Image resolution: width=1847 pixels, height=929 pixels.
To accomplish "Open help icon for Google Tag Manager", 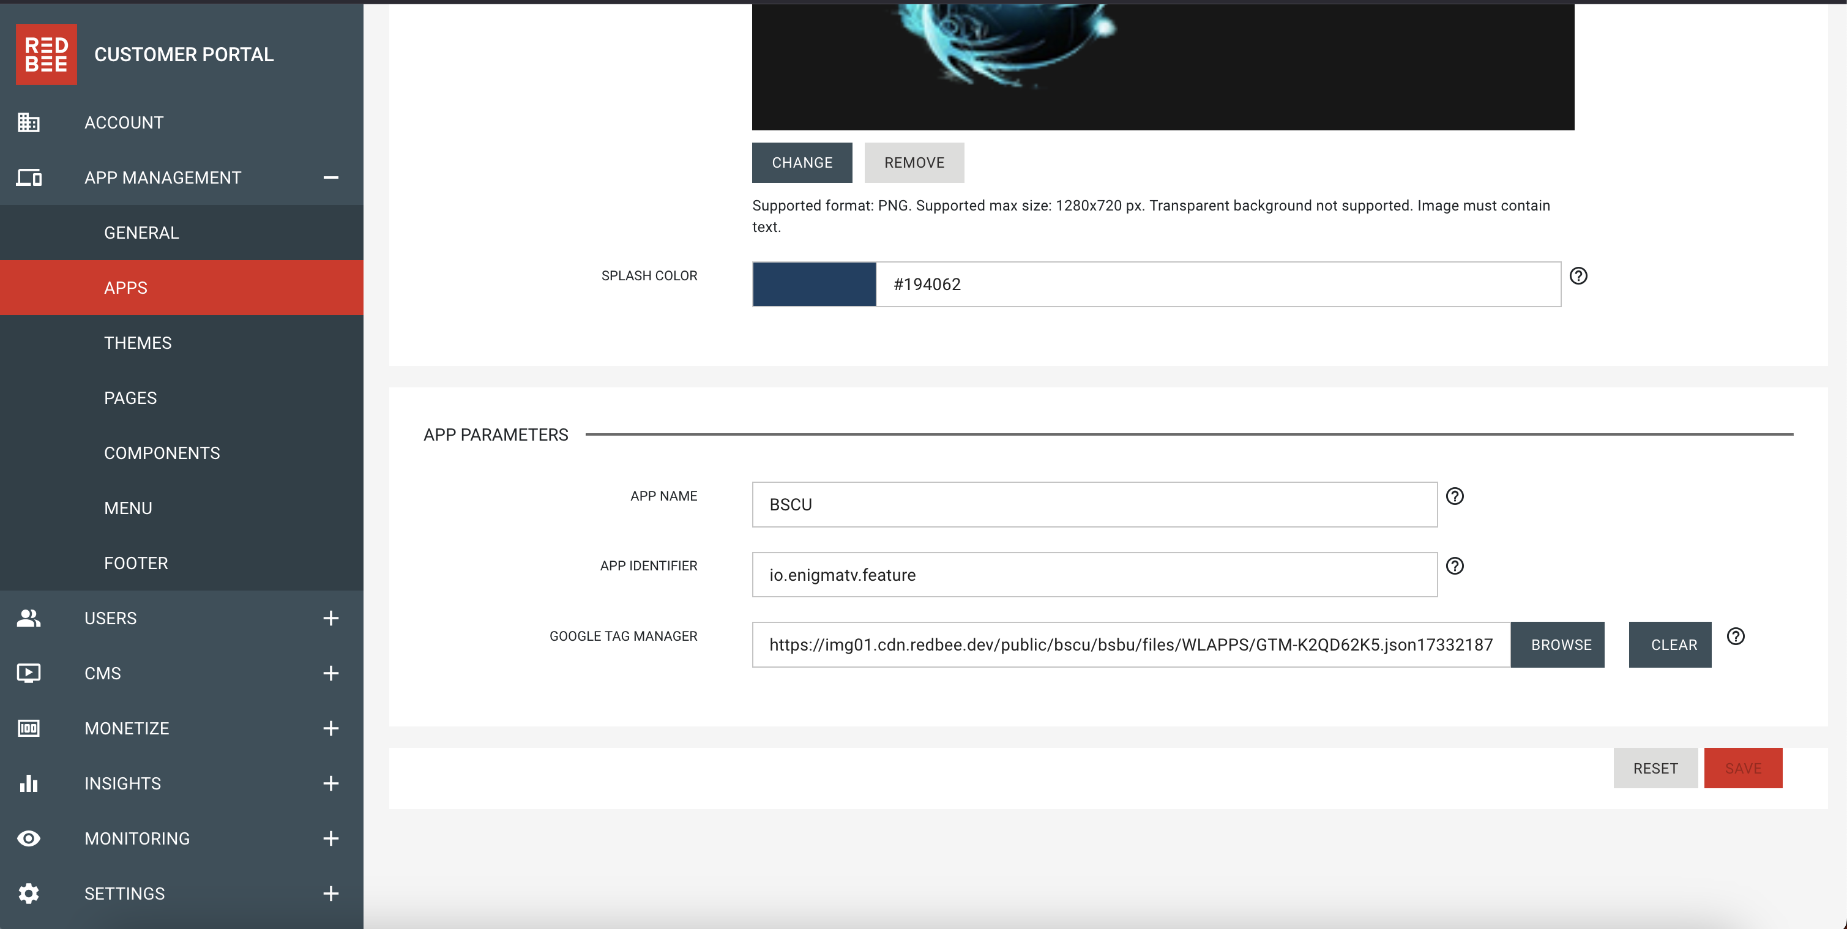I will click(x=1735, y=636).
